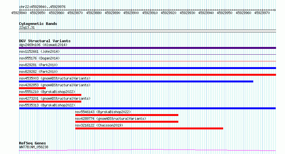The height and width of the screenshot is (154, 285).
Task: Select nsv4282853 (gnomADStructuralVariants) label
Action: [55, 85]
